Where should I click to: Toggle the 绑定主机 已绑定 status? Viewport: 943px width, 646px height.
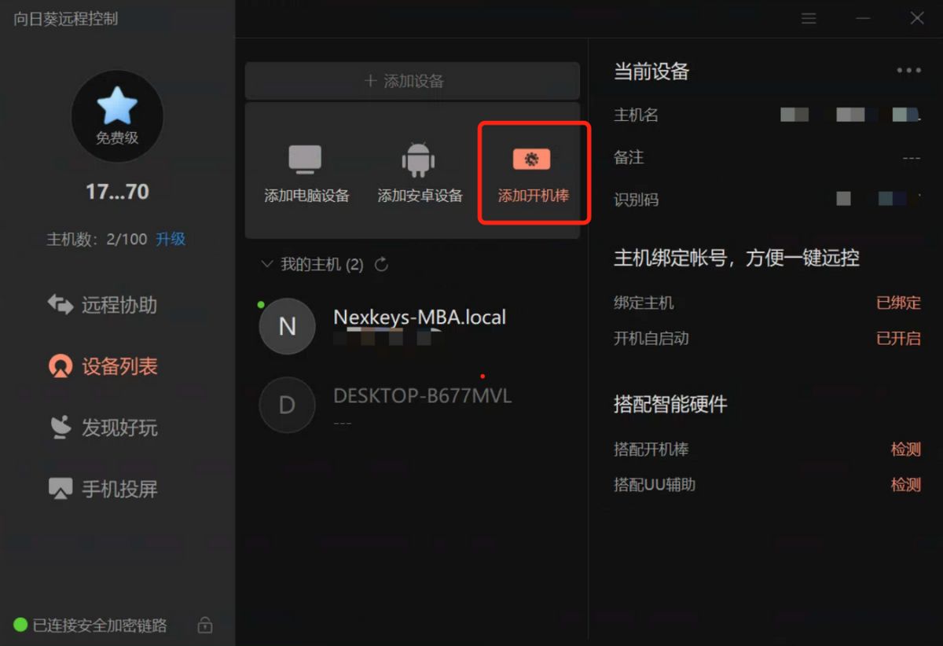(898, 303)
